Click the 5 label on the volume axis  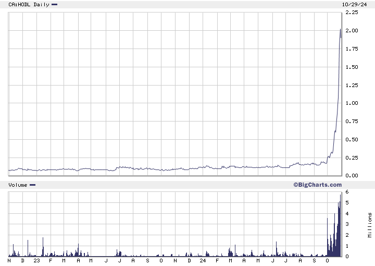click(x=347, y=202)
